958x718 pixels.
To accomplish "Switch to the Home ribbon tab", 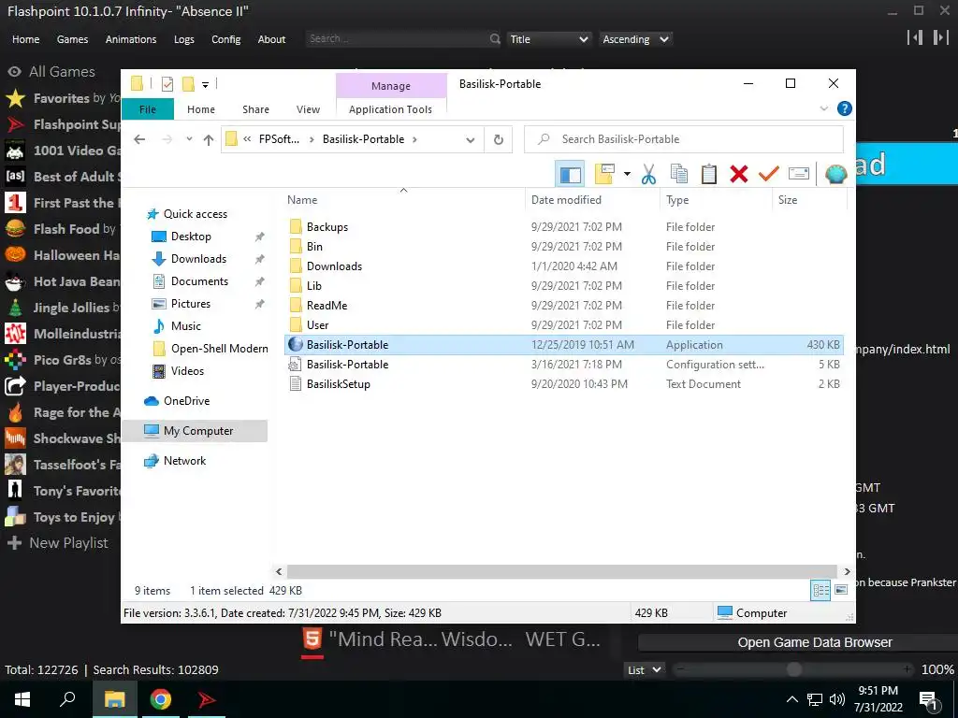I will pyautogui.click(x=201, y=109).
